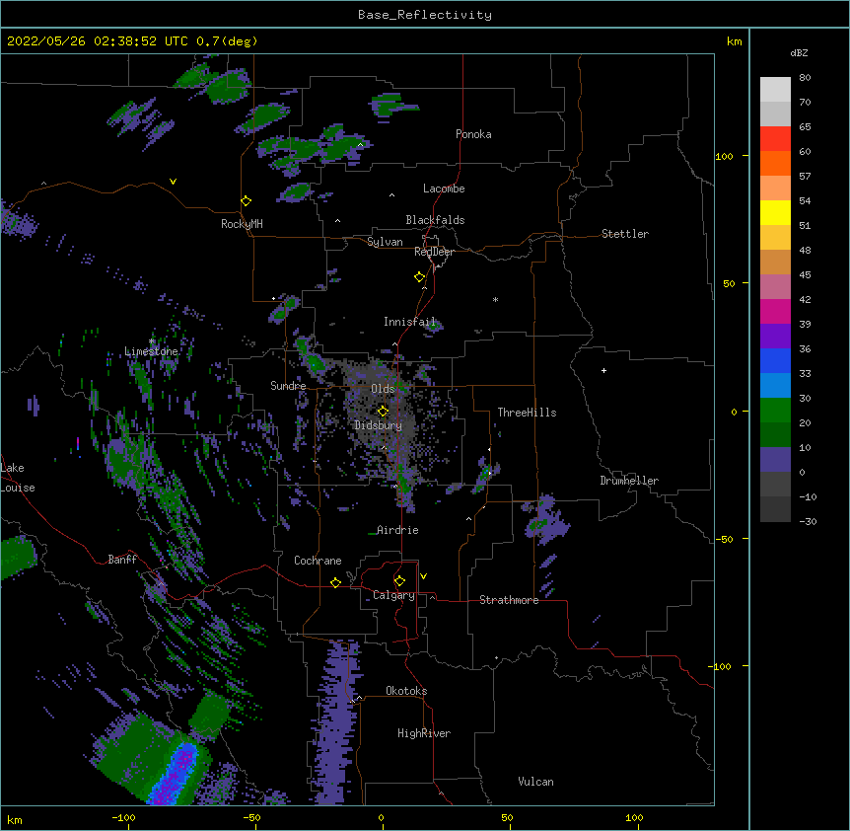Click the Ponoka city label

(473, 134)
